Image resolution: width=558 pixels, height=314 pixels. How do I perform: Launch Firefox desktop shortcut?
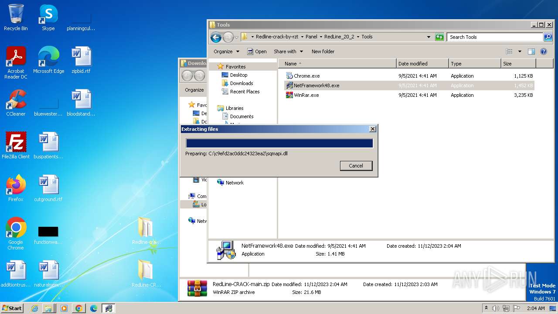click(16, 188)
